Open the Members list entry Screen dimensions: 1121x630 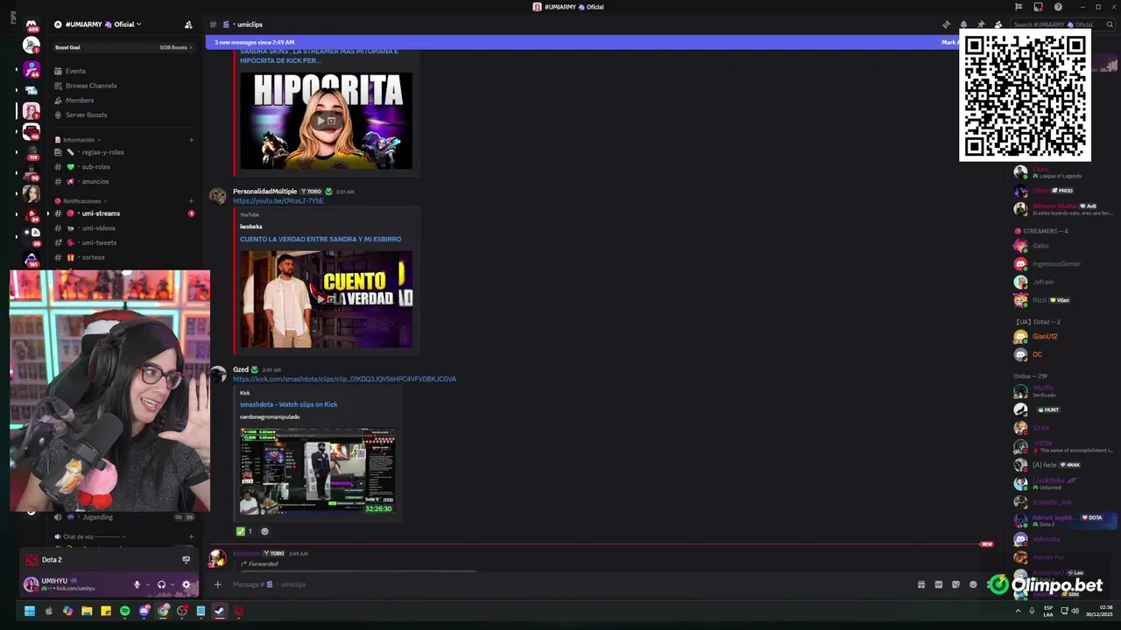click(x=124, y=101)
